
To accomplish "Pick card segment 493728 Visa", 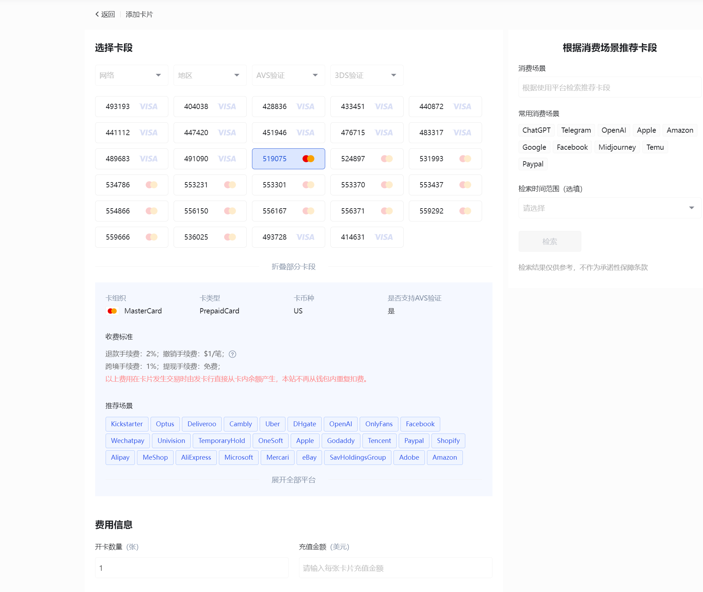I will pyautogui.click(x=288, y=237).
